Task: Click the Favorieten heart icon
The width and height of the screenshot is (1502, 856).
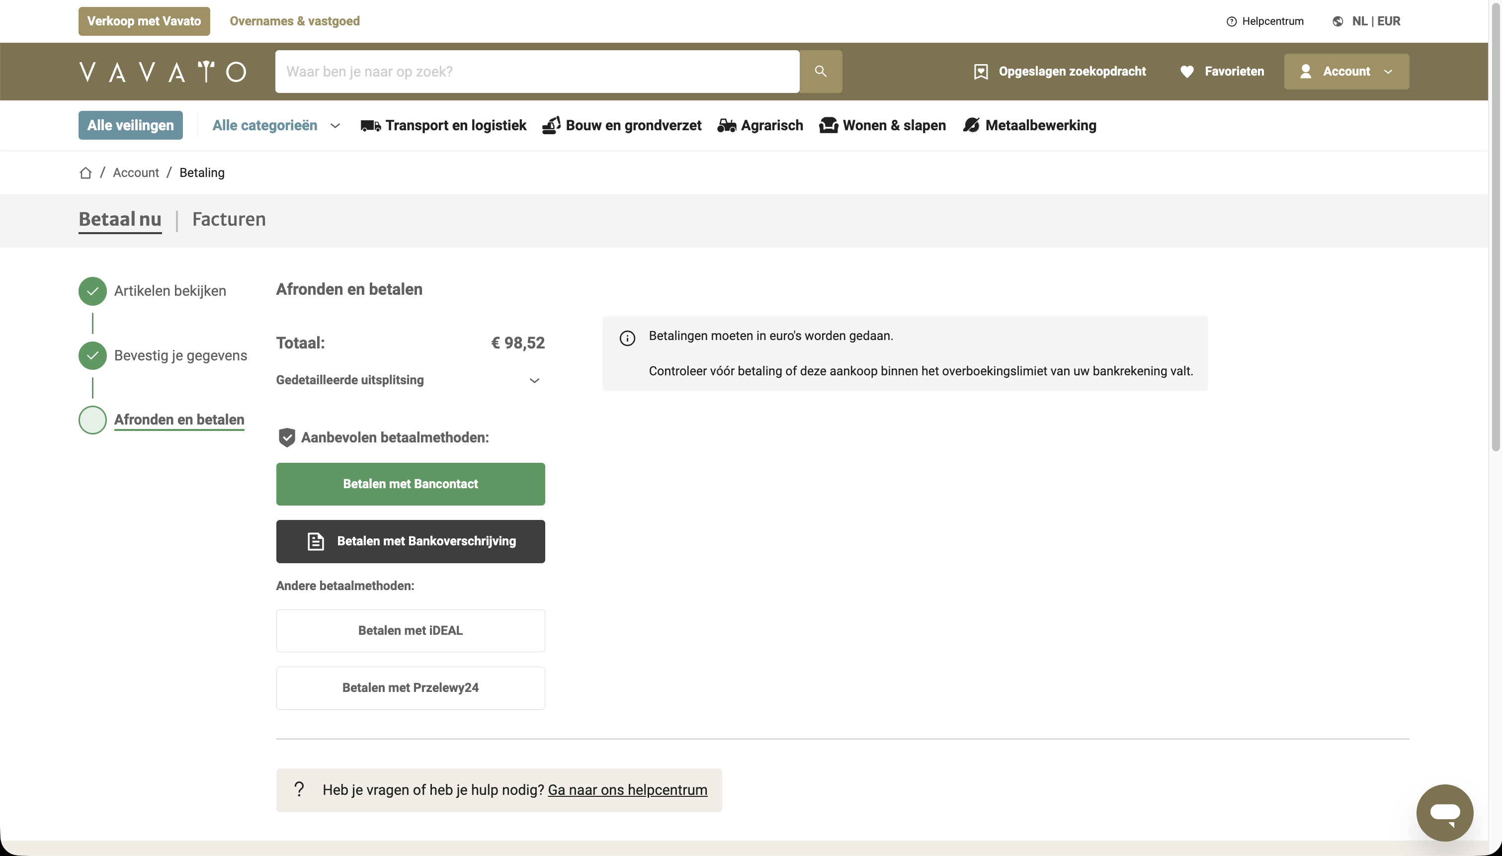Action: pos(1187,71)
